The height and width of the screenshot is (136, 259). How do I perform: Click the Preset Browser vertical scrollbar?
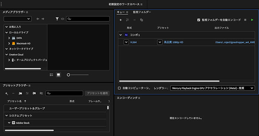pyautogui.click(x=108, y=108)
